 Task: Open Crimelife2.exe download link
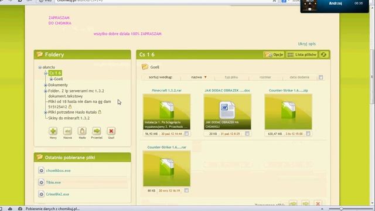pyautogui.click(x=57, y=194)
